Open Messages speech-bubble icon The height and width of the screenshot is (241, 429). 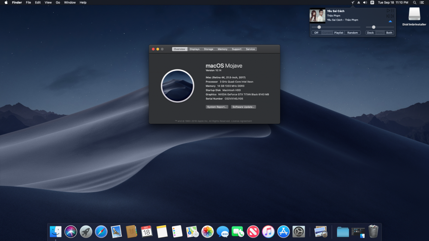point(223,232)
